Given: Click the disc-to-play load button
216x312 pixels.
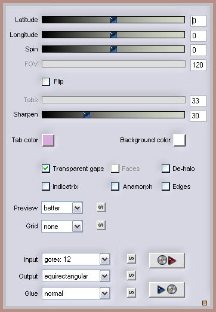Looking at the screenshot, I should (167, 260).
